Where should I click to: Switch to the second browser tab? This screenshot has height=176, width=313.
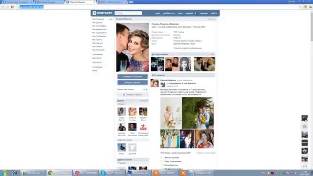pyautogui.click(x=49, y=2)
